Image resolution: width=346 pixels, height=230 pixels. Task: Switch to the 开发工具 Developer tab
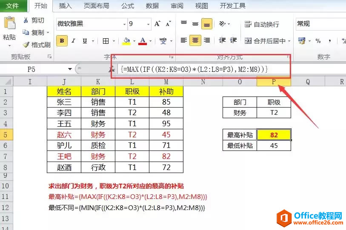pos(232,6)
